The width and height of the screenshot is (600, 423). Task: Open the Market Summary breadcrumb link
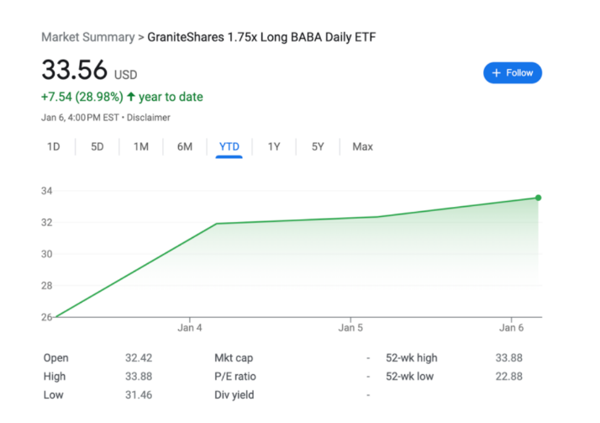[88, 37]
